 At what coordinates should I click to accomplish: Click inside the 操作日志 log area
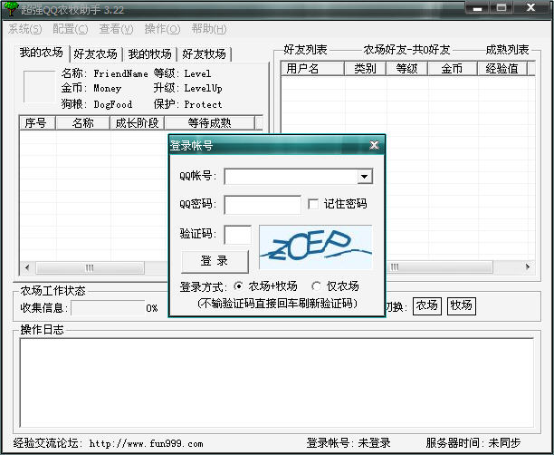277,382
